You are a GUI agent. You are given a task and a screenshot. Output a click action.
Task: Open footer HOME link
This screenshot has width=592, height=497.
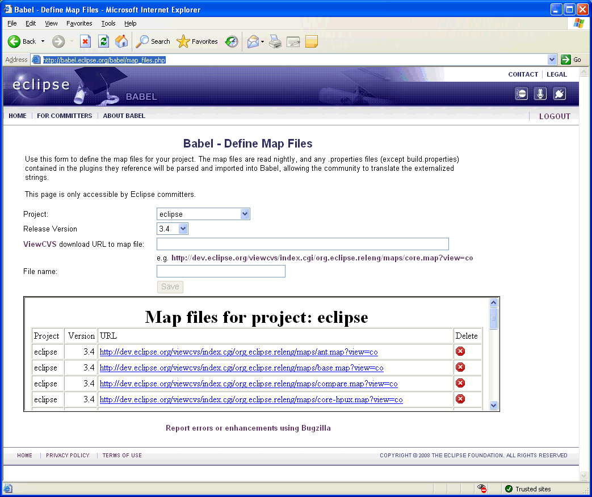coord(24,456)
